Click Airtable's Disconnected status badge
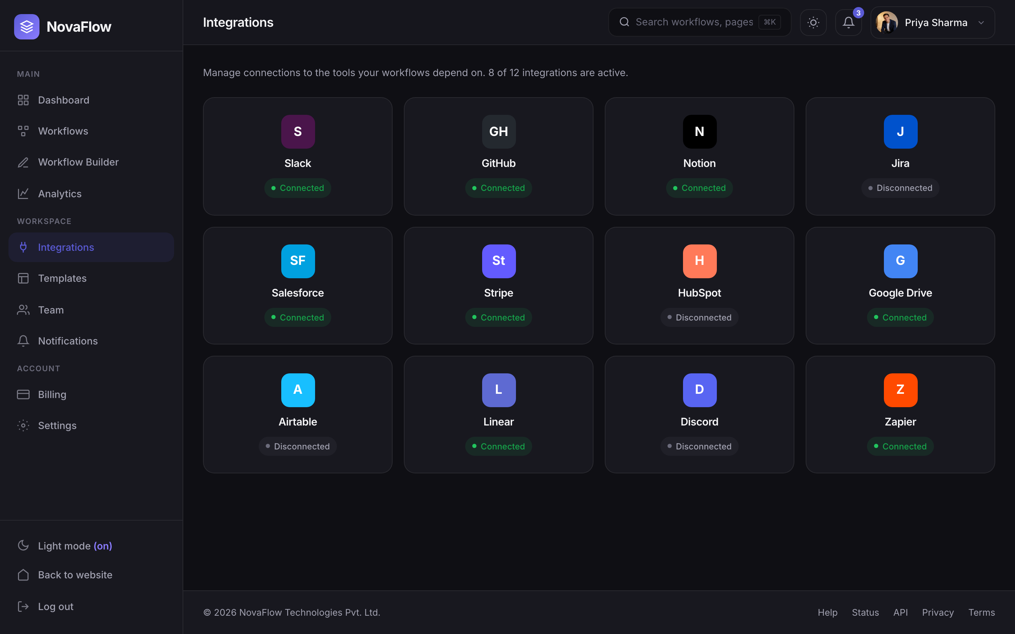This screenshot has width=1015, height=634. coord(298,446)
